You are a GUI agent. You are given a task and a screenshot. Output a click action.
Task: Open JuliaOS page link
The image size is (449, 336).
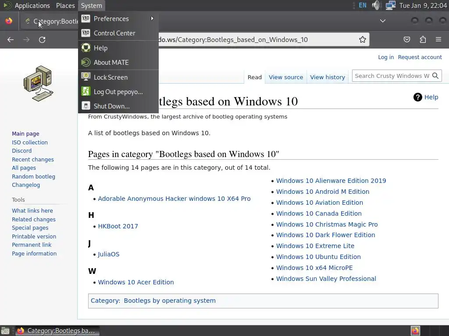(109, 254)
